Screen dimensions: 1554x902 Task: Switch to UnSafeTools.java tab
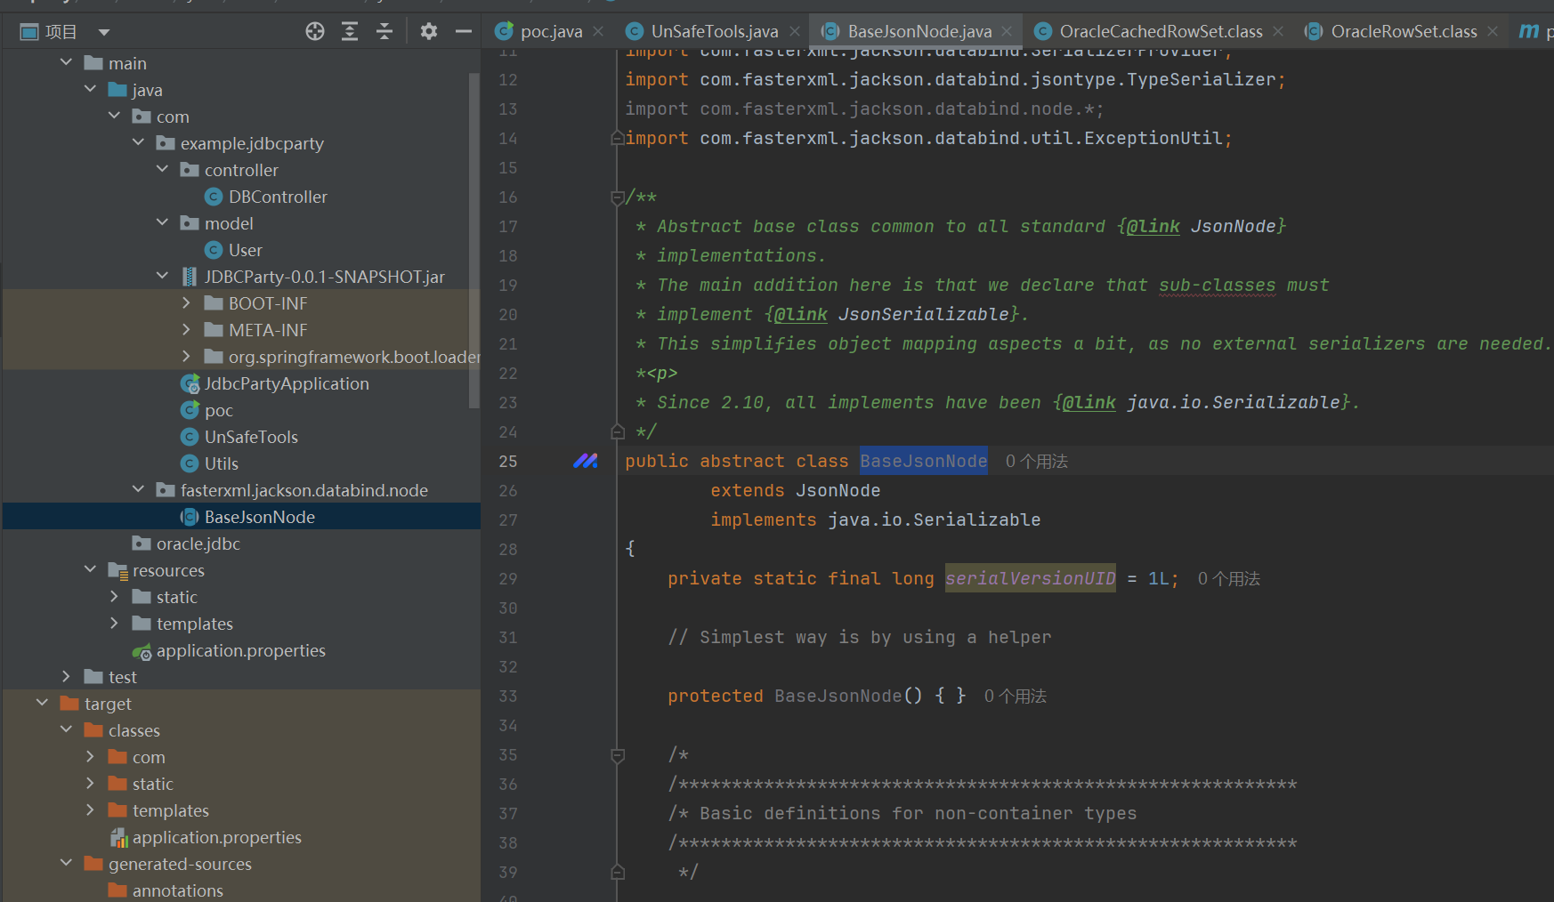tap(715, 32)
